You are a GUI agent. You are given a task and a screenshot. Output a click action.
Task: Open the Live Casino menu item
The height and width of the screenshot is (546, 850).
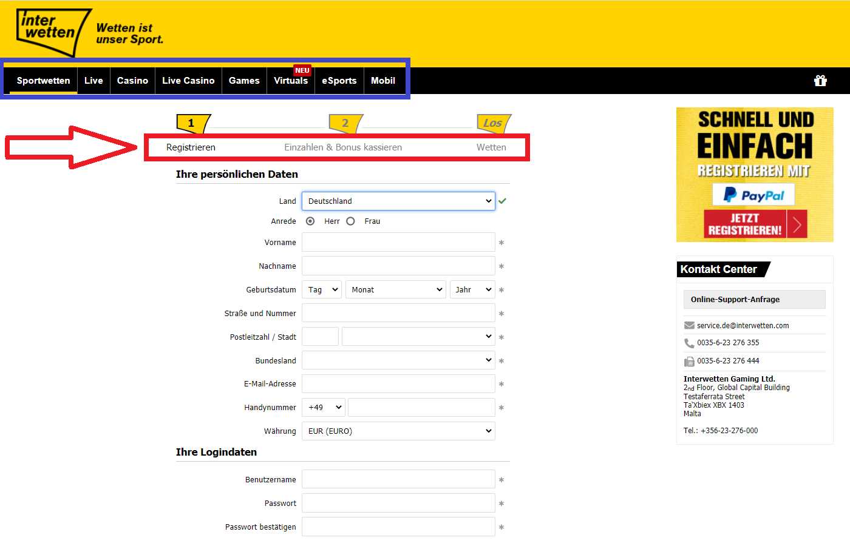pyautogui.click(x=188, y=81)
